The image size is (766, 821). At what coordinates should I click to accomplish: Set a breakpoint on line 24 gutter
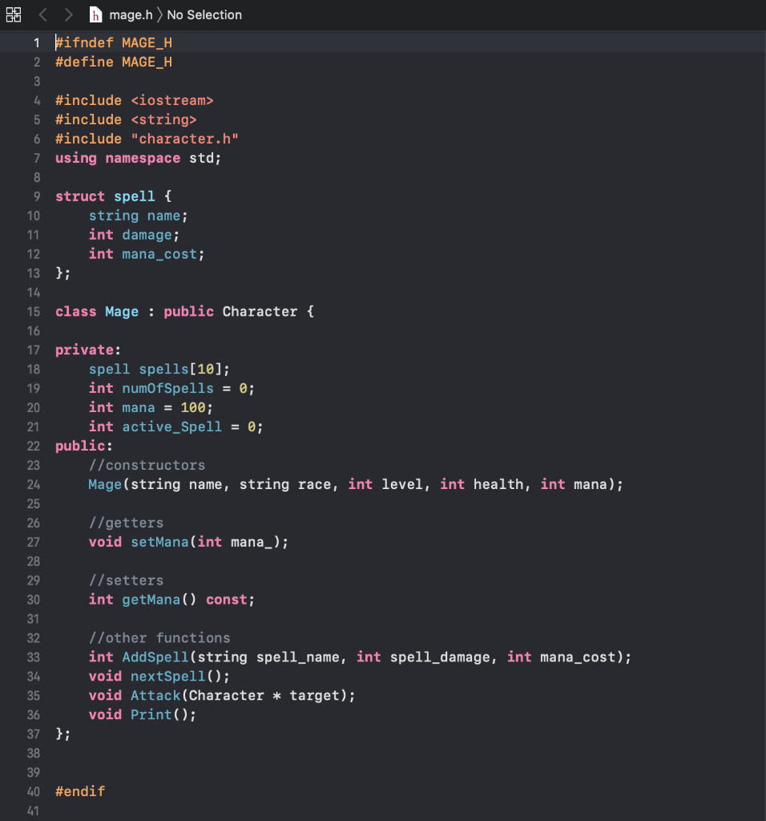[x=33, y=484]
